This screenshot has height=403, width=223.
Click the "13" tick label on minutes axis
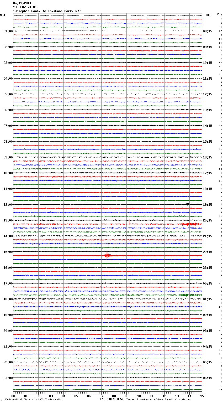[177, 396]
